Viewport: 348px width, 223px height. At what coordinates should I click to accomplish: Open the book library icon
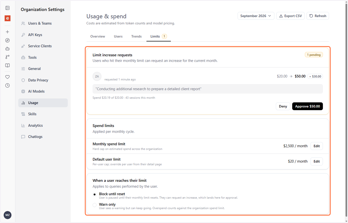(8, 66)
